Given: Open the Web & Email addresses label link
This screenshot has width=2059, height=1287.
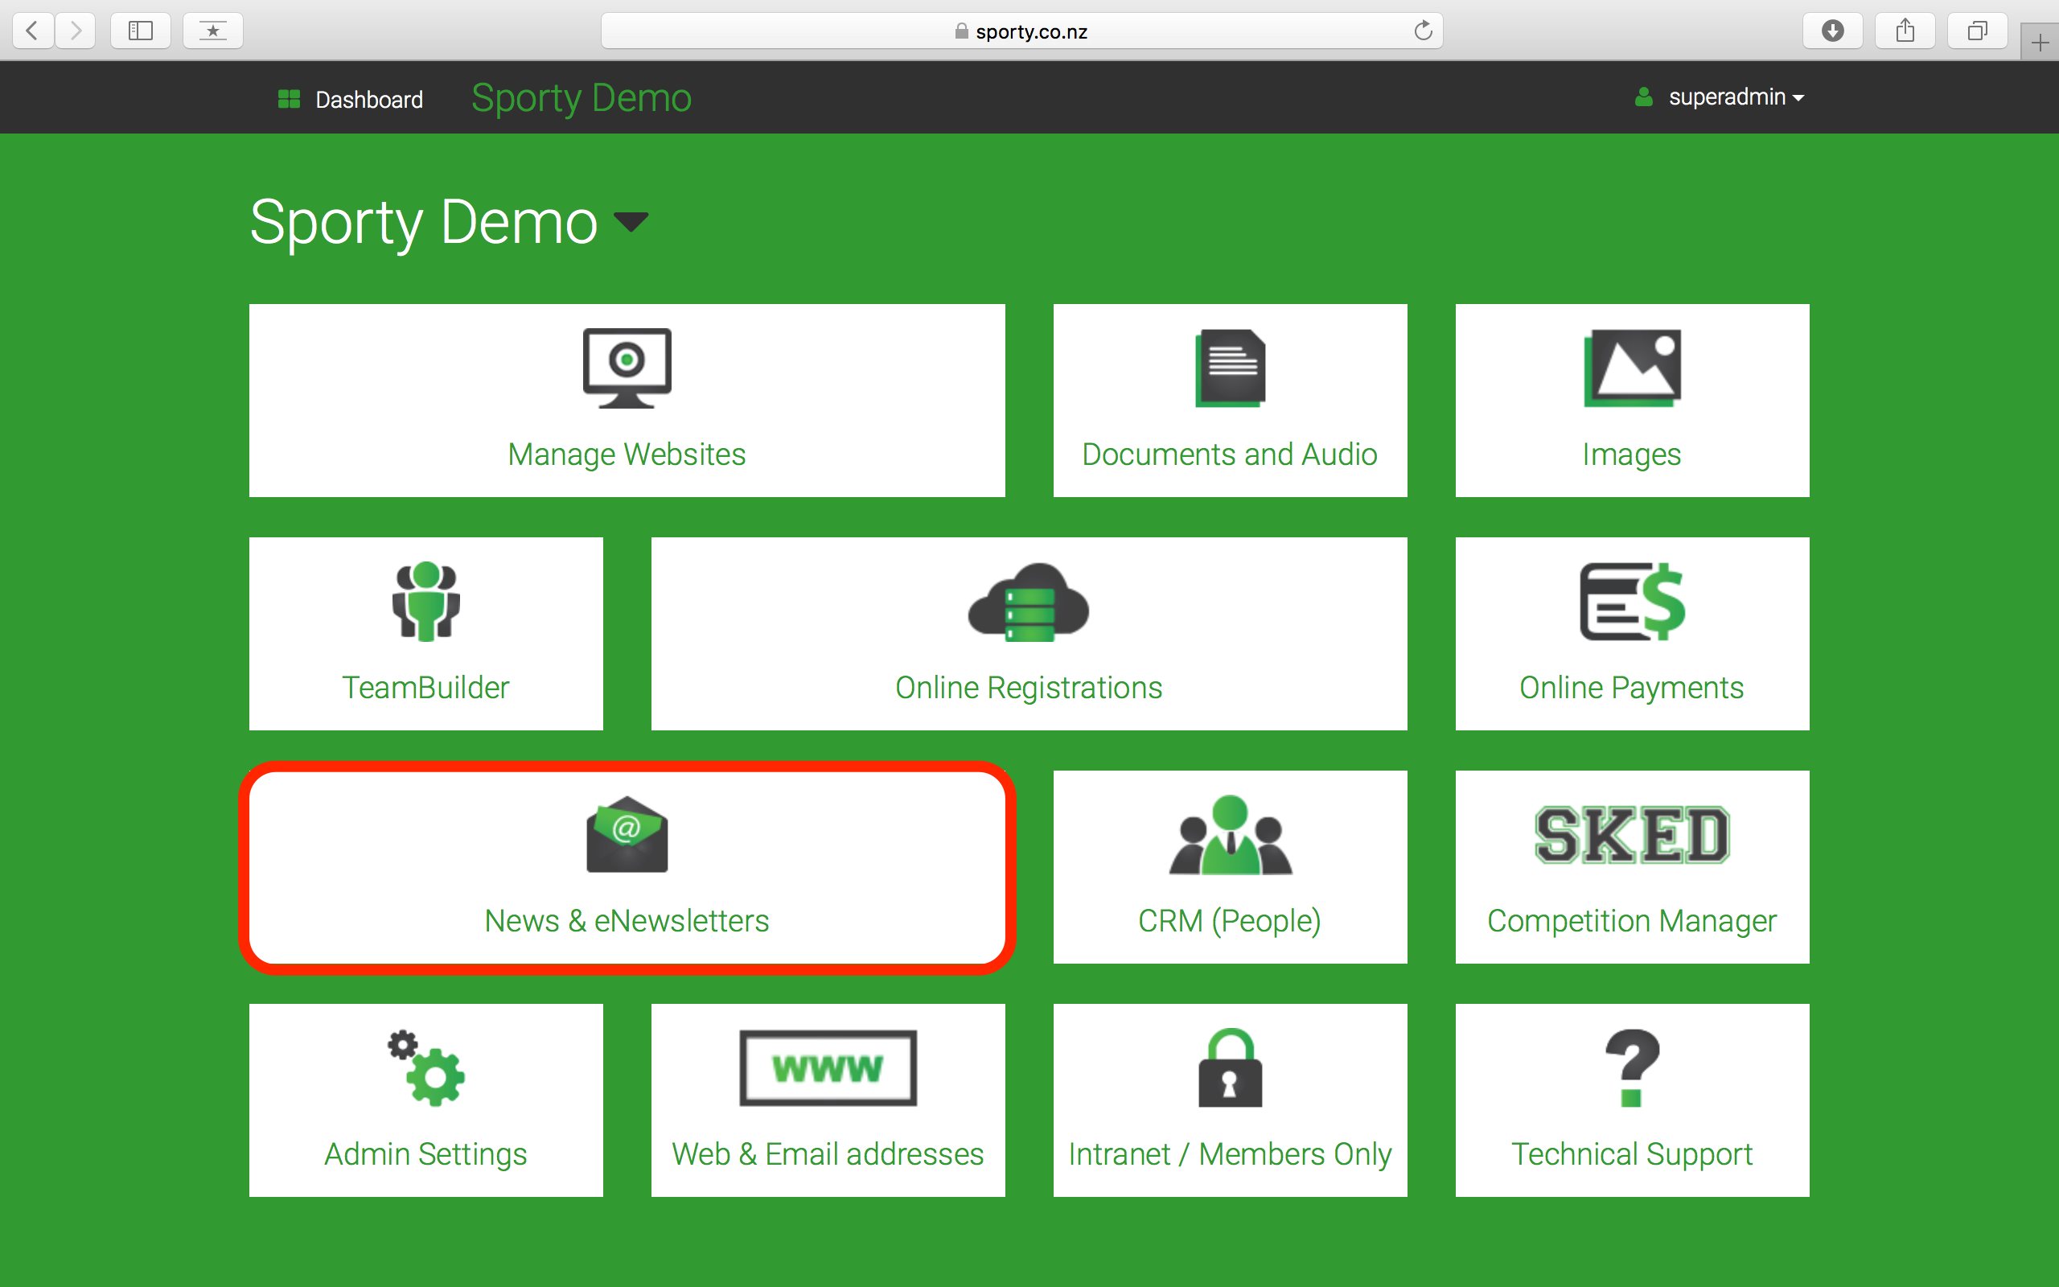Looking at the screenshot, I should pyautogui.click(x=828, y=1154).
